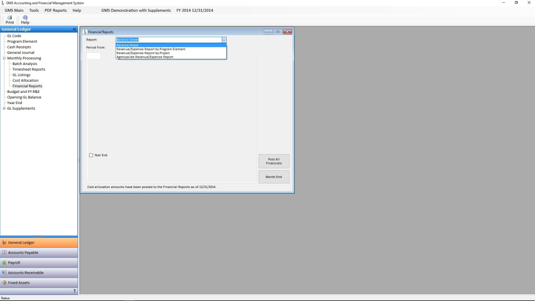Select Cost Allocation tree item
This screenshot has height=301, width=535.
coord(26,80)
